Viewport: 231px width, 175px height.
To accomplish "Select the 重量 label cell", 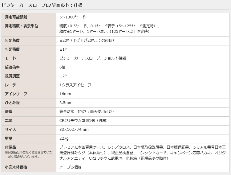I will coord(29,139).
